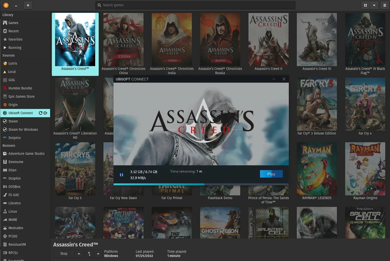Open the view options dropdown arrow

tap(374, 5)
